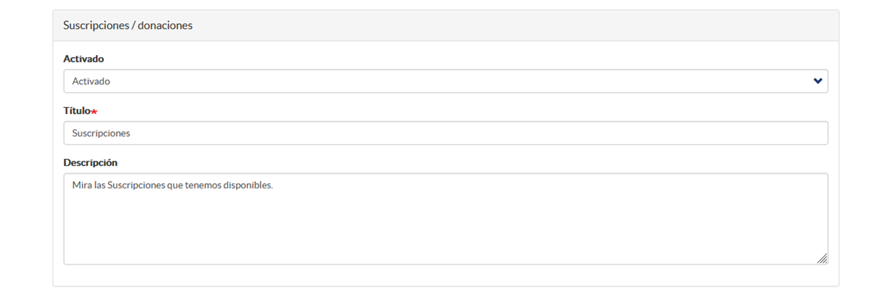Click the textarea resize grip icon
The width and height of the screenshot is (889, 306).
(822, 259)
